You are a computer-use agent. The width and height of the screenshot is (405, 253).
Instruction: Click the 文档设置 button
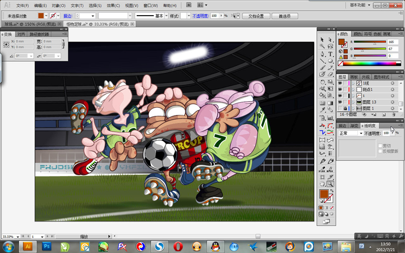pyautogui.click(x=256, y=16)
